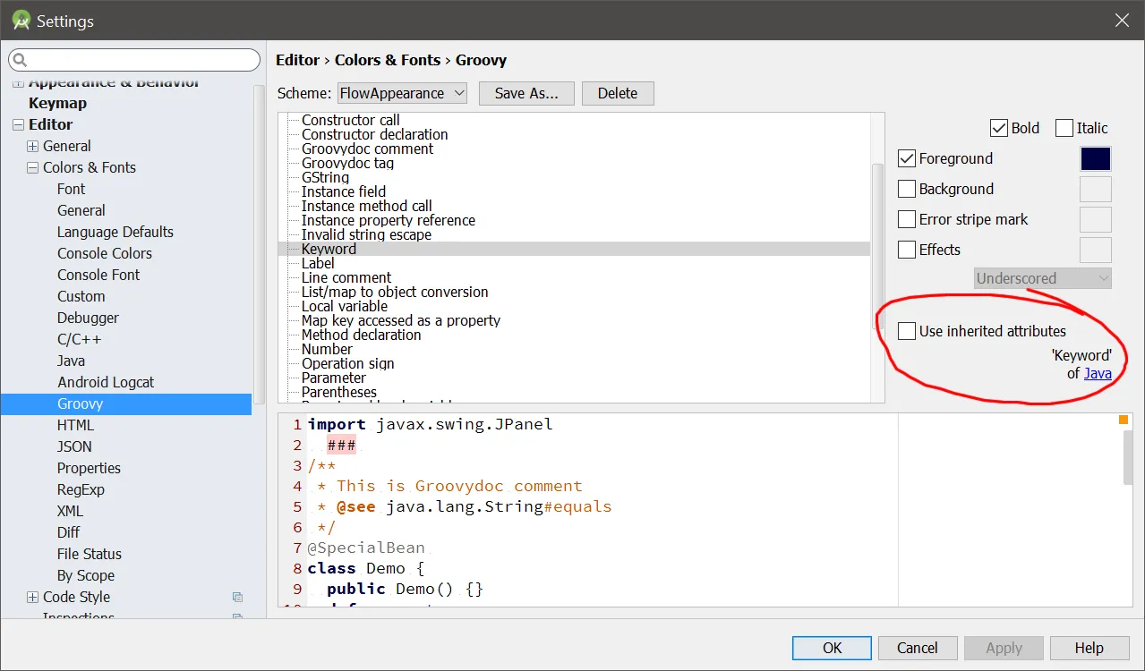Select Java in the settings tree
This screenshot has height=671, width=1145.
click(72, 361)
